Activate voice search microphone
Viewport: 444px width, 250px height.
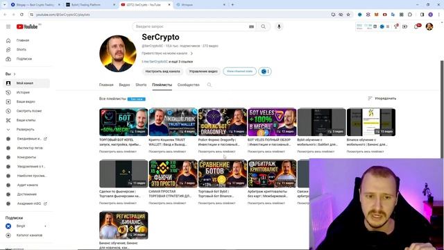[279, 26]
